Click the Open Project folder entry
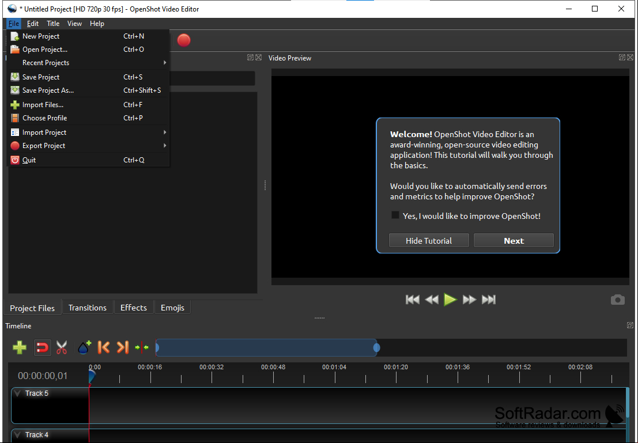The height and width of the screenshot is (443, 638). click(88, 50)
